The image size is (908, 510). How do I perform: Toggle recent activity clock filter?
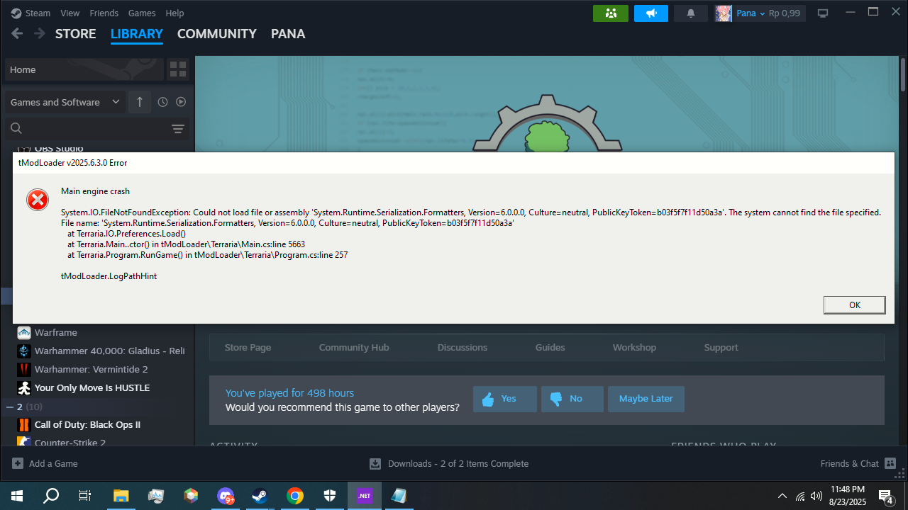point(162,102)
